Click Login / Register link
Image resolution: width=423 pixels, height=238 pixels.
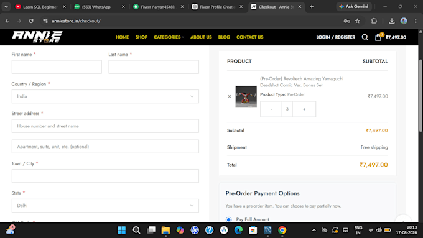coord(335,37)
